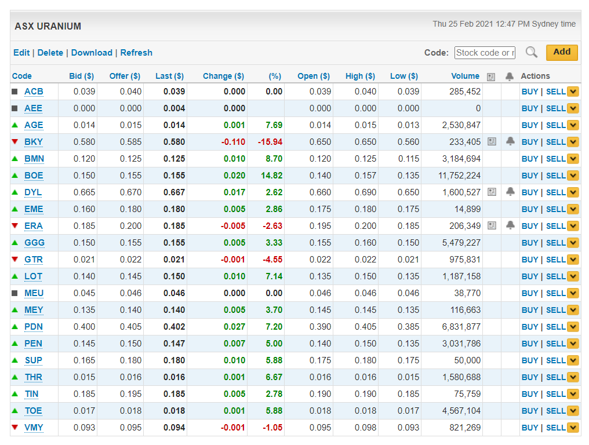This screenshot has width=589, height=445.
Task: Sort by (%) column header
Action: pos(275,76)
